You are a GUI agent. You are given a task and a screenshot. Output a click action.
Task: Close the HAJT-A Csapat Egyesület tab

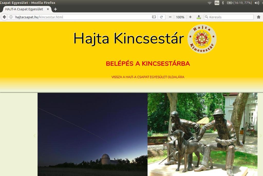click(x=48, y=9)
